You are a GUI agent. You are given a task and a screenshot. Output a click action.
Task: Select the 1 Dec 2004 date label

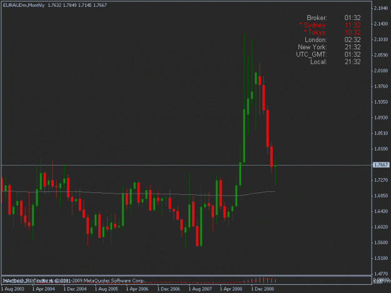pyautogui.click(x=75, y=289)
